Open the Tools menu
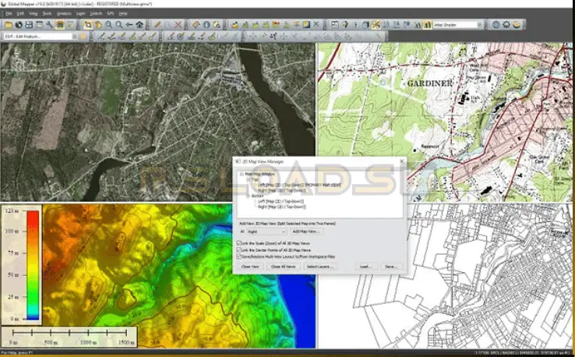 47,13
